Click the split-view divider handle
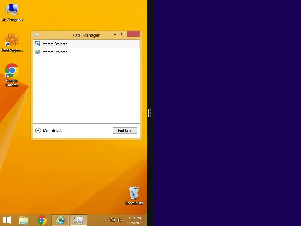Image resolution: width=301 pixels, height=226 pixels. click(150, 113)
